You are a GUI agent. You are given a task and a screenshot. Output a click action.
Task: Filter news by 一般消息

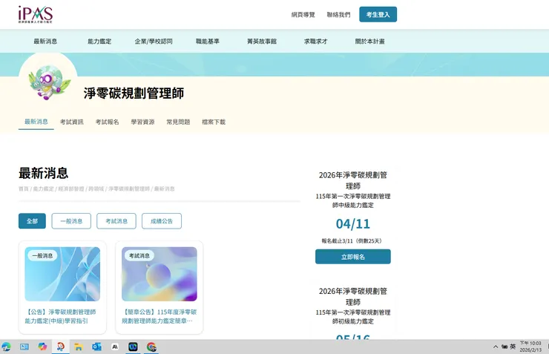point(71,221)
